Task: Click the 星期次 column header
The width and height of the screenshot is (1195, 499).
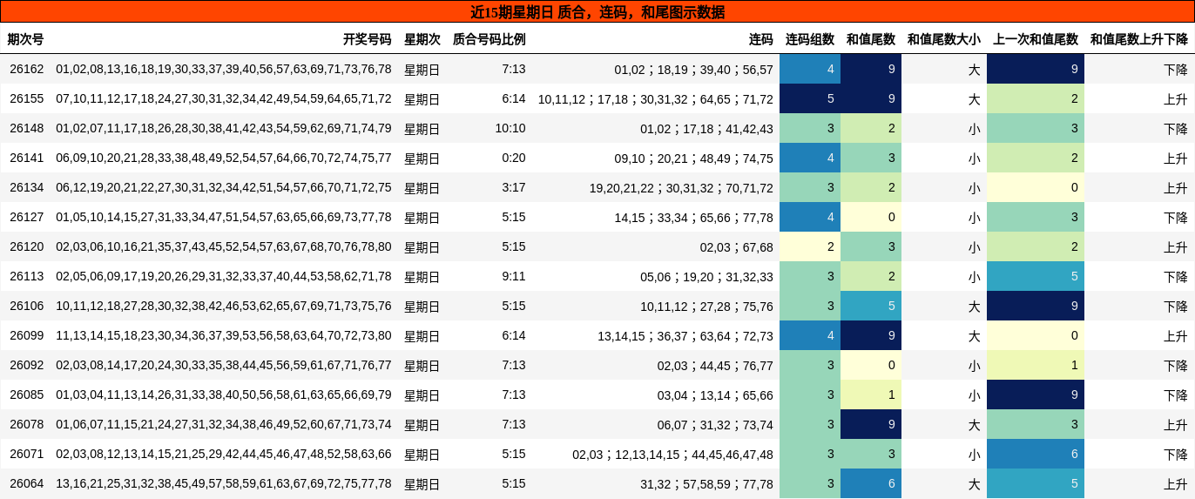Action: [x=422, y=39]
